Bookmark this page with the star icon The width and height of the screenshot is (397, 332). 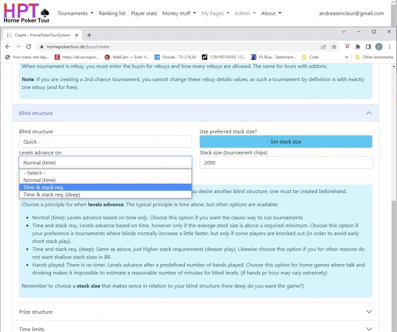coord(334,47)
